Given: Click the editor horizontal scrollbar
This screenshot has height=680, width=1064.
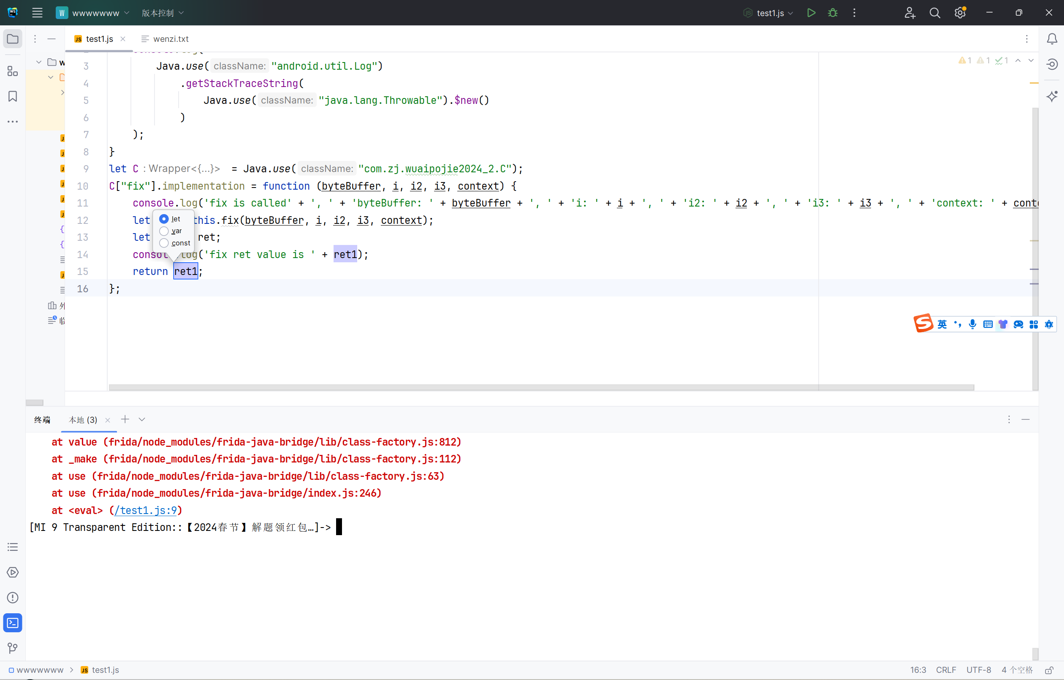Looking at the screenshot, I should click(x=541, y=387).
